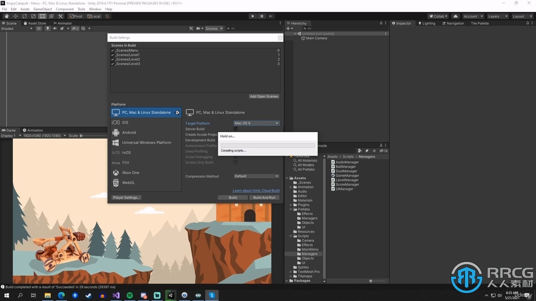Toggle the Server Build checkbox
Viewport: 536px width, 301px height.
[235, 129]
